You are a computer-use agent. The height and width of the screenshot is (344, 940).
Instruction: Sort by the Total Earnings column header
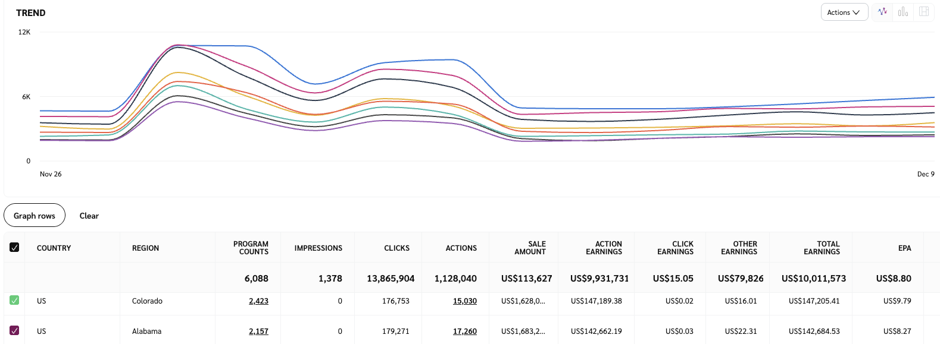click(822, 248)
